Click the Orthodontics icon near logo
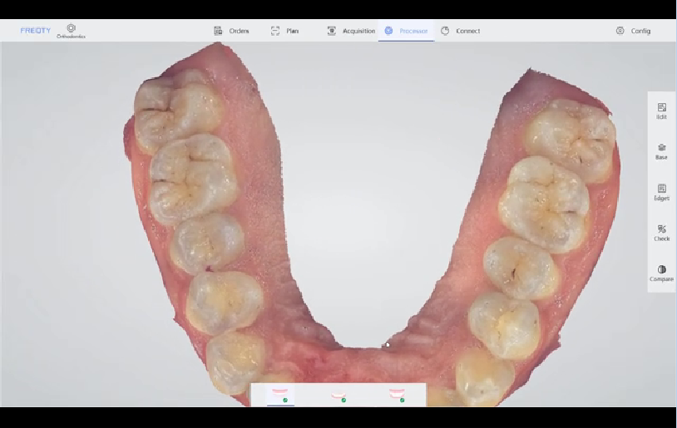 [x=71, y=30]
